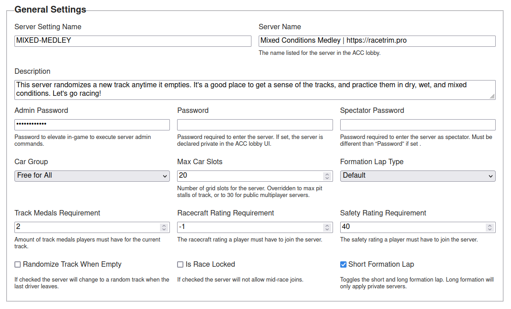Click the Spectator Password field
511x309 pixels.
(415, 125)
